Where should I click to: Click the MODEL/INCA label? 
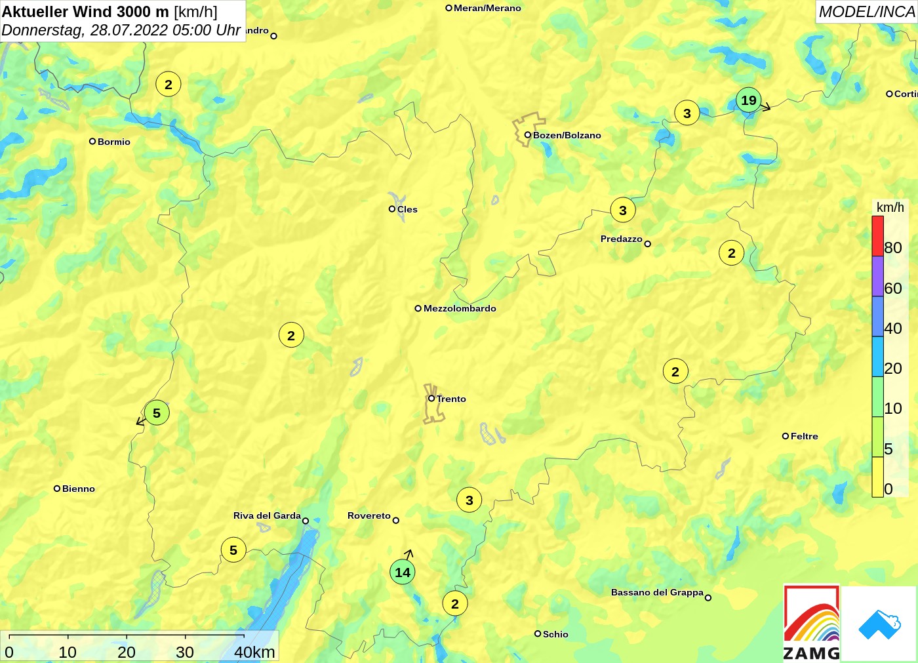point(866,12)
